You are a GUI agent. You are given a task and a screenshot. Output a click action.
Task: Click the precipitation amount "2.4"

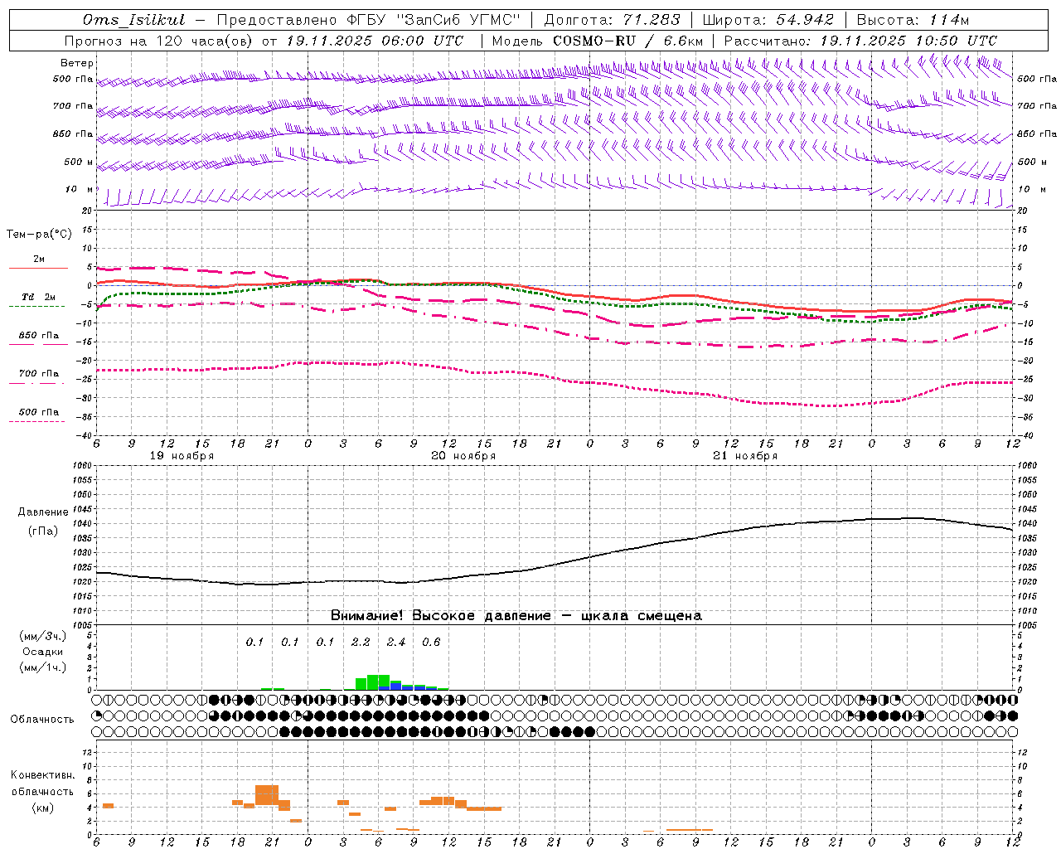[396, 642]
